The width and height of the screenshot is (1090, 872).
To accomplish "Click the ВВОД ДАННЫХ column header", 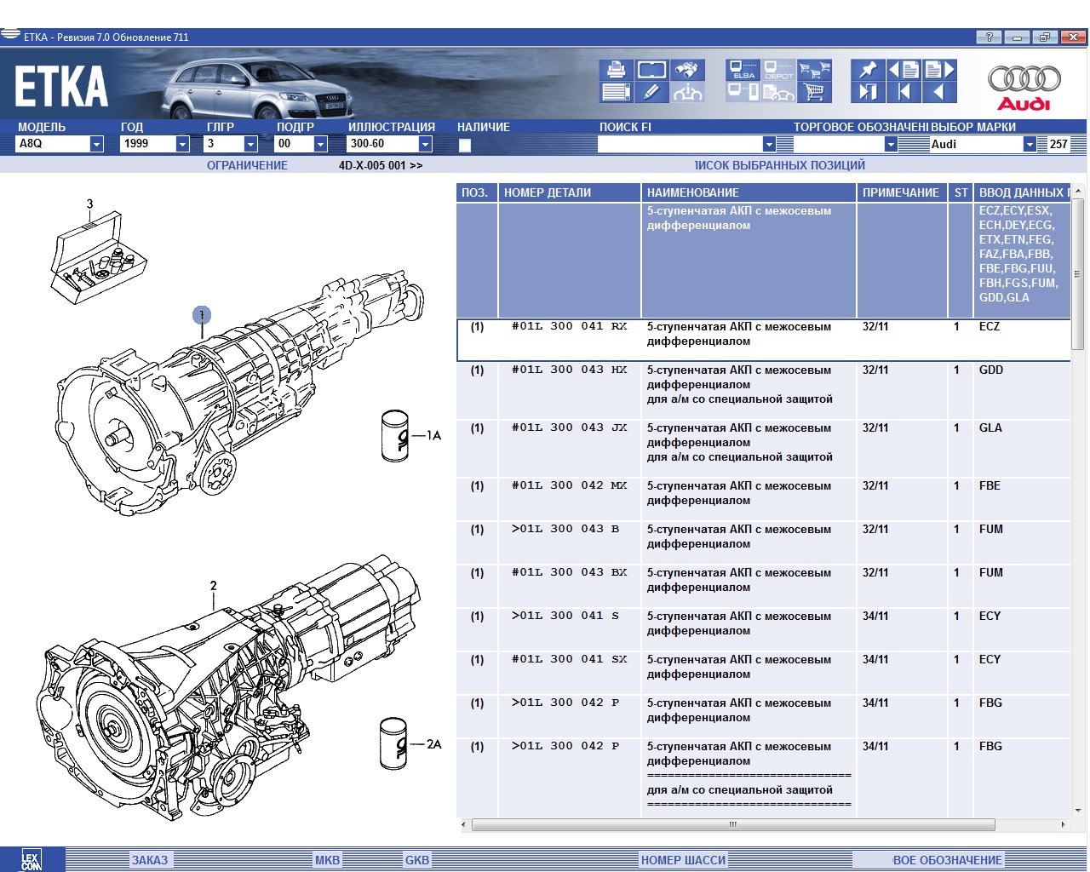I will (1022, 192).
